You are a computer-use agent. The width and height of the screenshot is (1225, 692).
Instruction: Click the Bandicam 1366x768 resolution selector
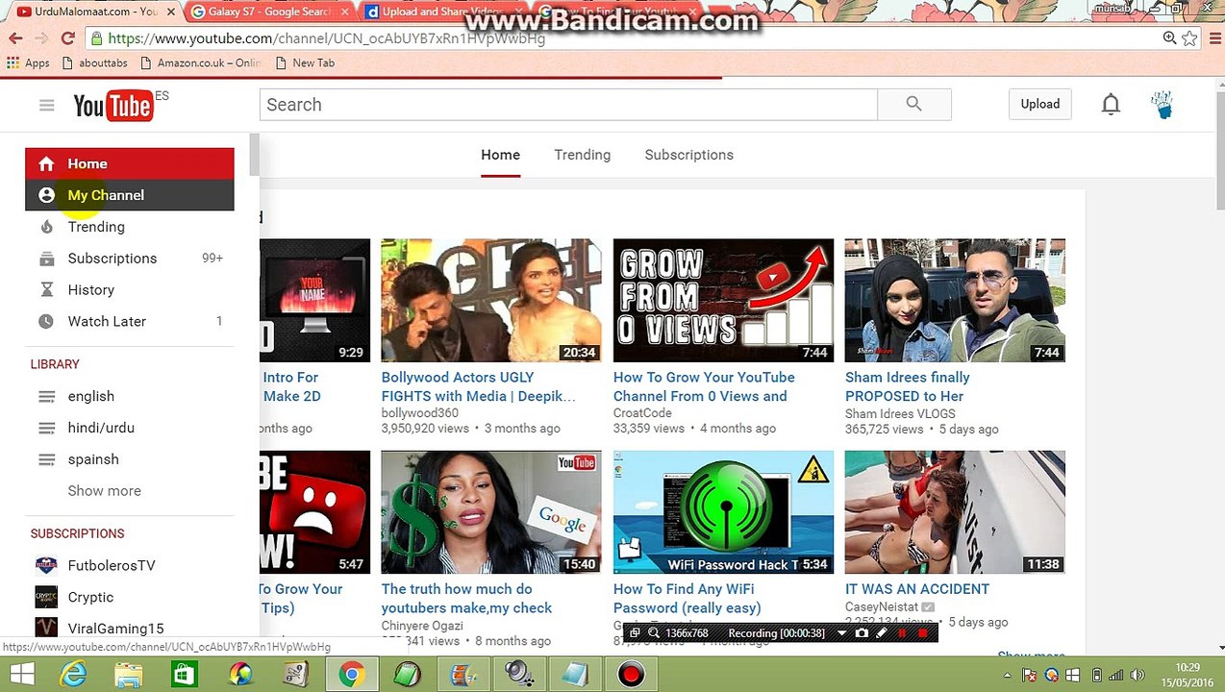point(686,633)
